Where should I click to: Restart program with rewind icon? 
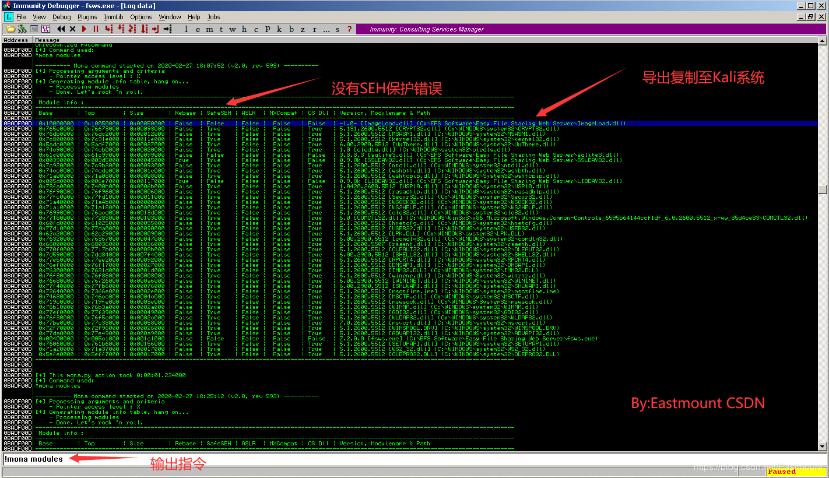61,29
